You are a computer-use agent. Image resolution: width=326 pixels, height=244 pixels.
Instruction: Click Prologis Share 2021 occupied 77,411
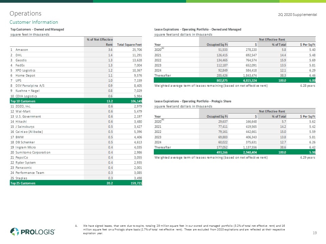[x=223, y=126]
